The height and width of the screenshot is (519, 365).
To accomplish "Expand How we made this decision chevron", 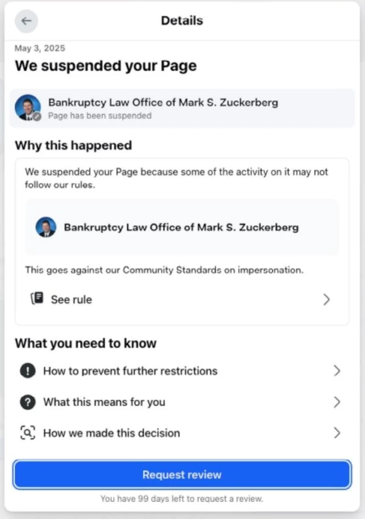I will 337,433.
